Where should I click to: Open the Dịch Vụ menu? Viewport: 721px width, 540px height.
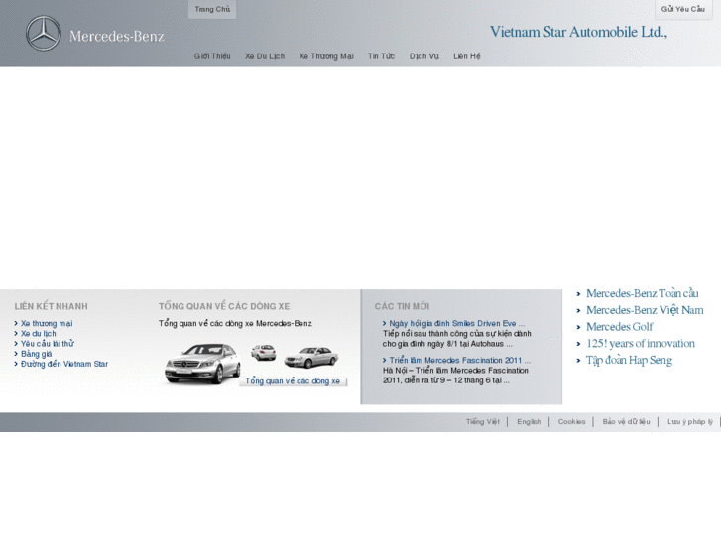pyautogui.click(x=423, y=56)
